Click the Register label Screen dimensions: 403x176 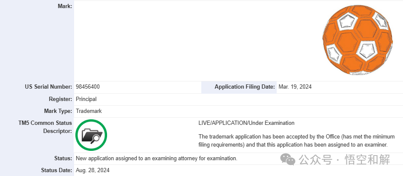(60, 99)
